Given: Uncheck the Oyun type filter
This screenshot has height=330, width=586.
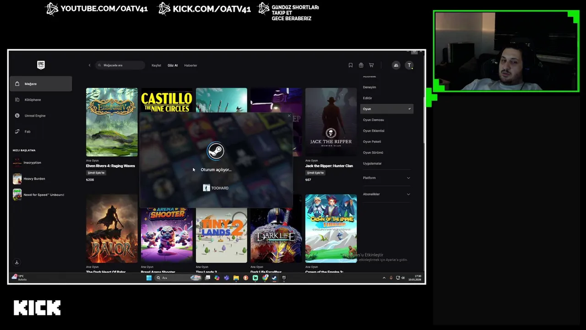Looking at the screenshot, I should click(386, 109).
